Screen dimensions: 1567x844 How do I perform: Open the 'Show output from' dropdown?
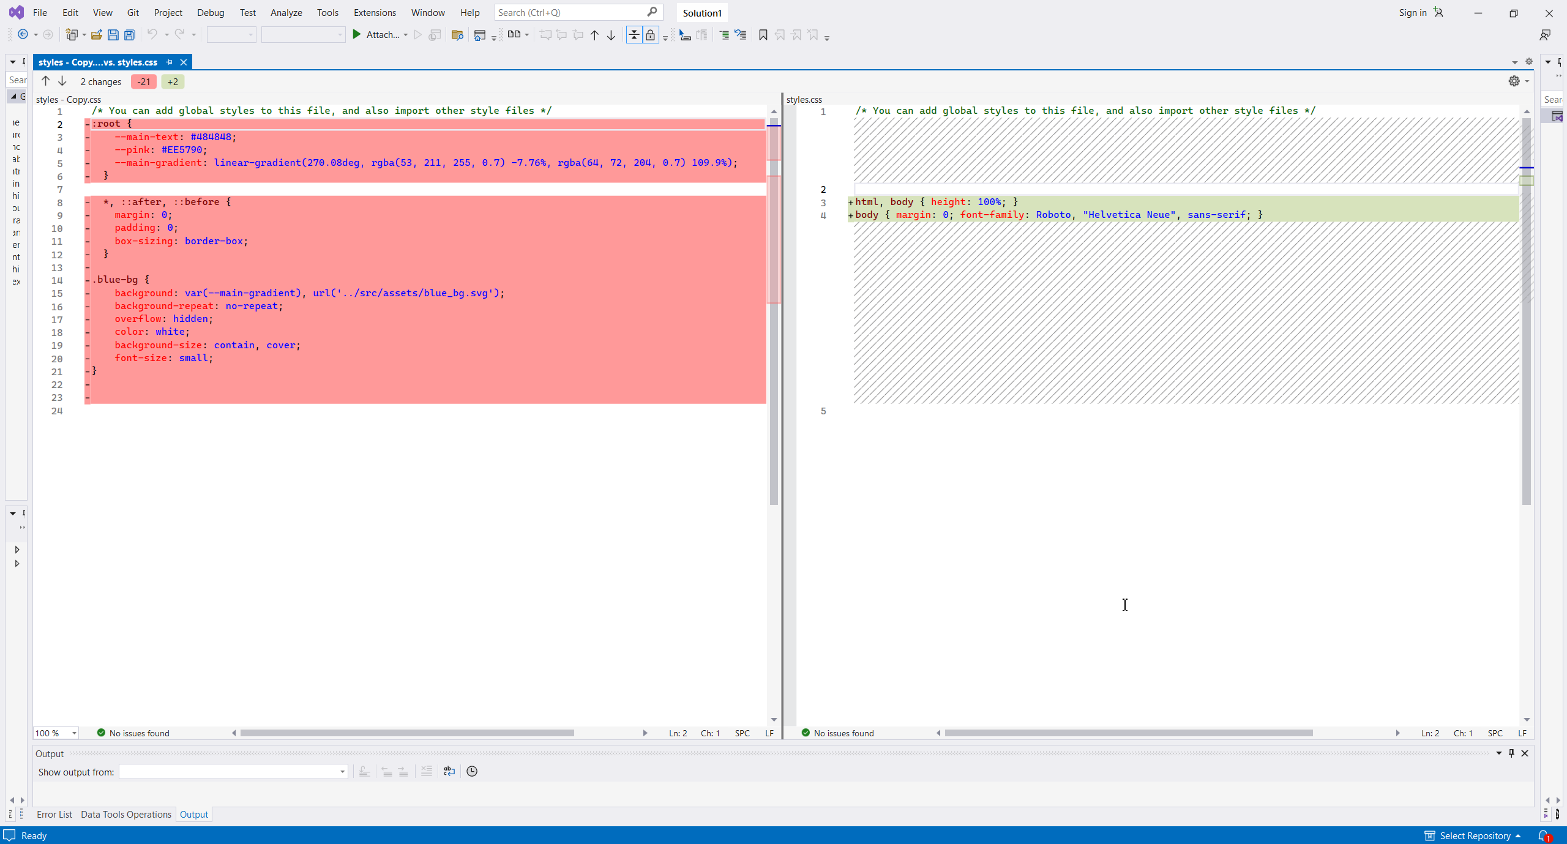[233, 772]
